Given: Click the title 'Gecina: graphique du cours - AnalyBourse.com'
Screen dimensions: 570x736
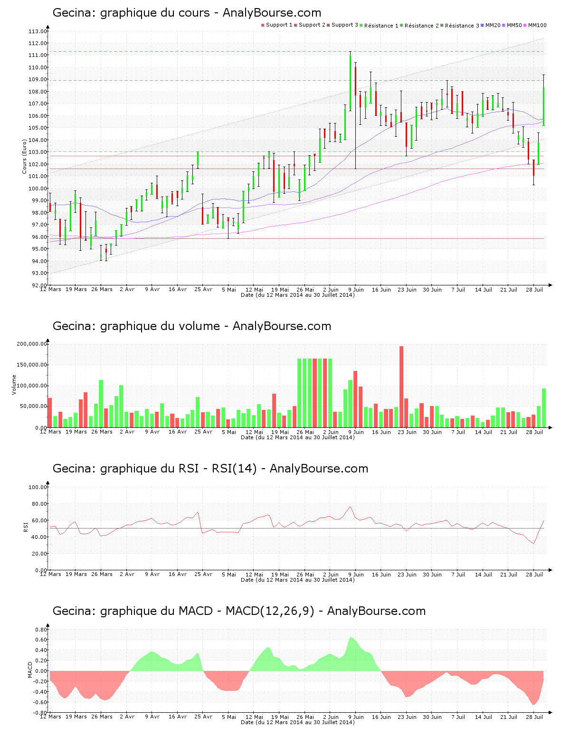Looking at the screenshot, I should [187, 13].
